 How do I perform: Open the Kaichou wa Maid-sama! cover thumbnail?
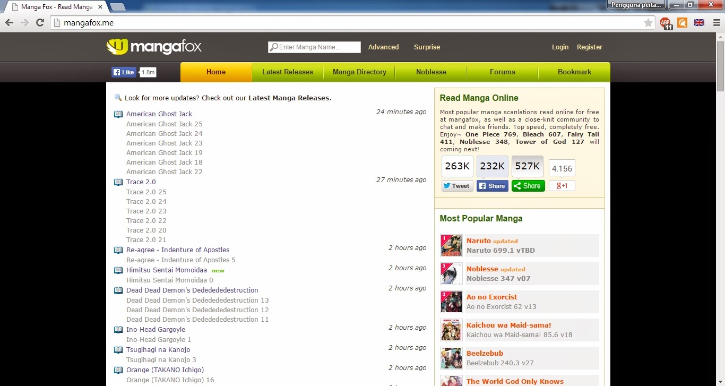[451, 330]
